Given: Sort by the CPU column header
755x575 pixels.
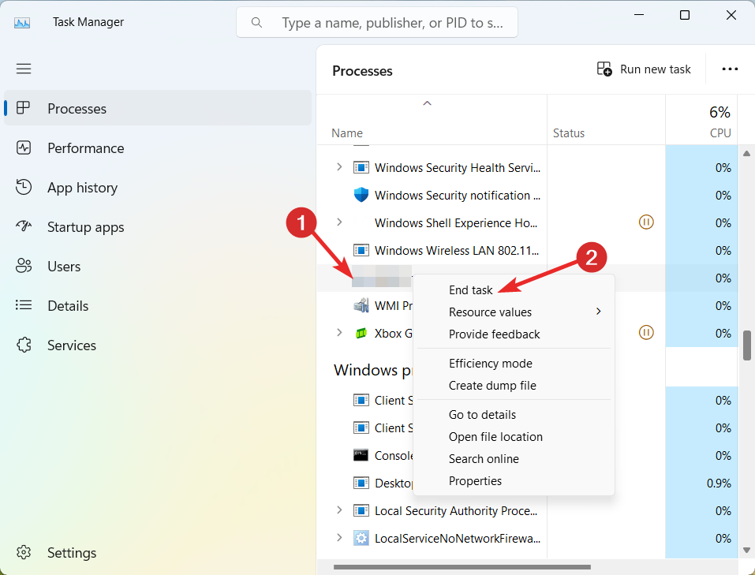Looking at the screenshot, I should tap(701, 120).
